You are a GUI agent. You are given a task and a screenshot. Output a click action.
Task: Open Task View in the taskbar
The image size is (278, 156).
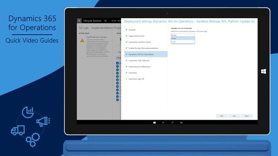181,123
